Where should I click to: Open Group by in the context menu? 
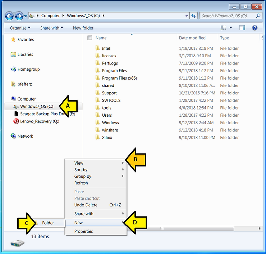click(96, 176)
